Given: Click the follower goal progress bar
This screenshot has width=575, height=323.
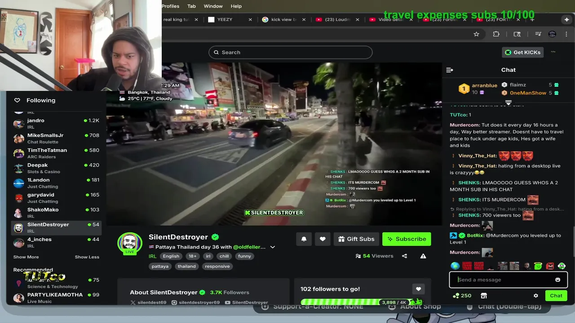Looking at the screenshot, I should point(362,302).
